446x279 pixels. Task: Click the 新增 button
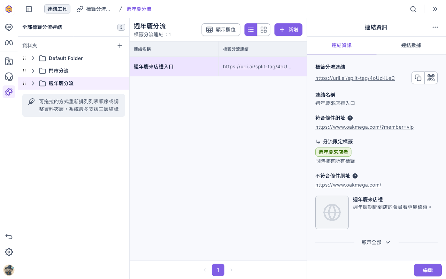(289, 30)
